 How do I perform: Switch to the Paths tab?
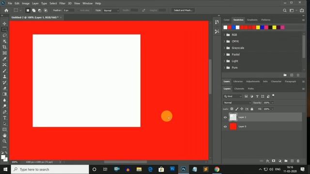[251, 89]
